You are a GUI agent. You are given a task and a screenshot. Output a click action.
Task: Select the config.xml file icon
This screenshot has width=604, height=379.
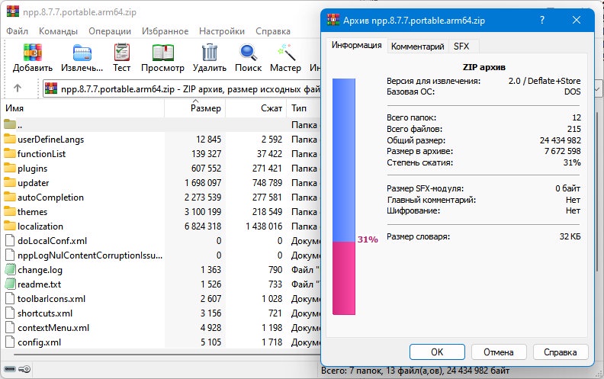point(10,342)
